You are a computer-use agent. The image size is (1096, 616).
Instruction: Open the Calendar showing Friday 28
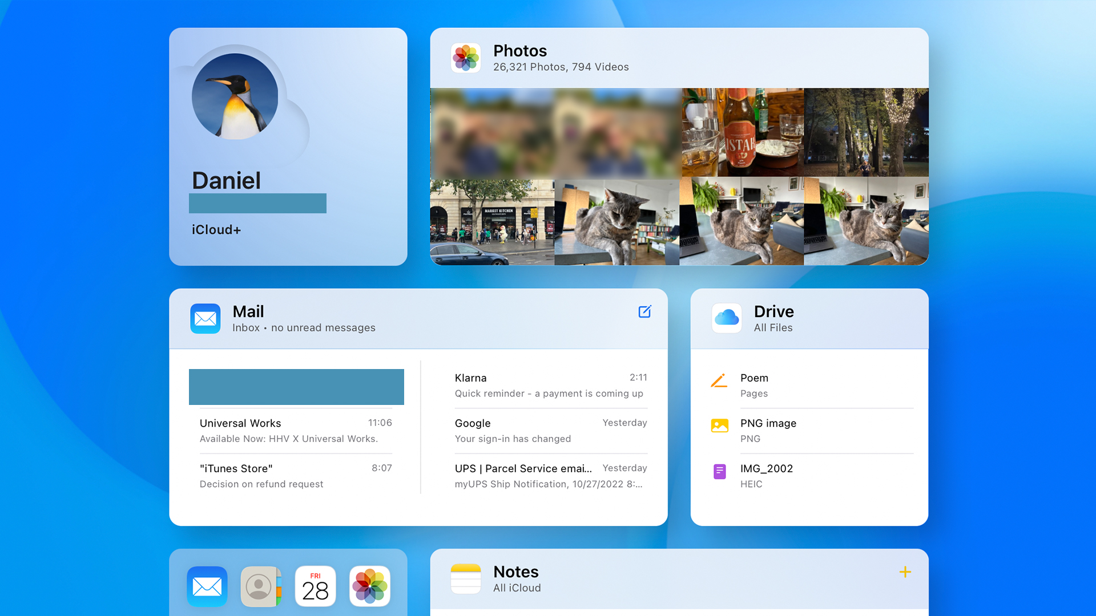coord(315,586)
